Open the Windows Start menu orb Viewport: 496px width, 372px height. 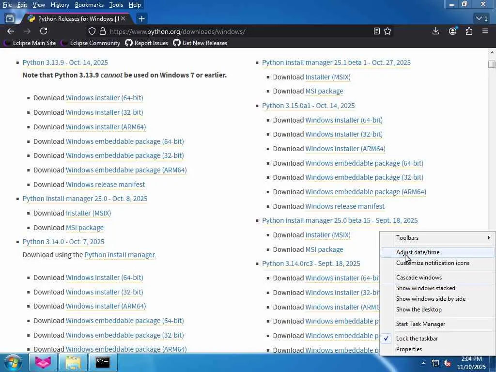pos(13,362)
